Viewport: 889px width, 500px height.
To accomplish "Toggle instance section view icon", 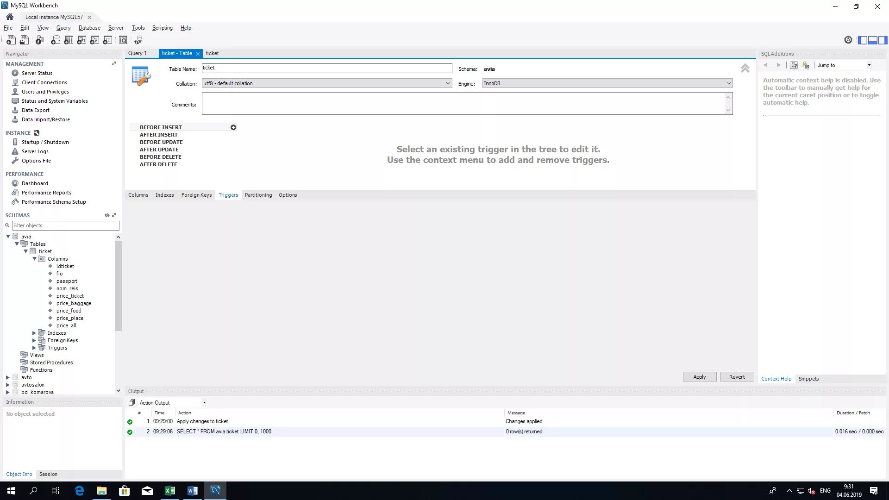I will (37, 133).
